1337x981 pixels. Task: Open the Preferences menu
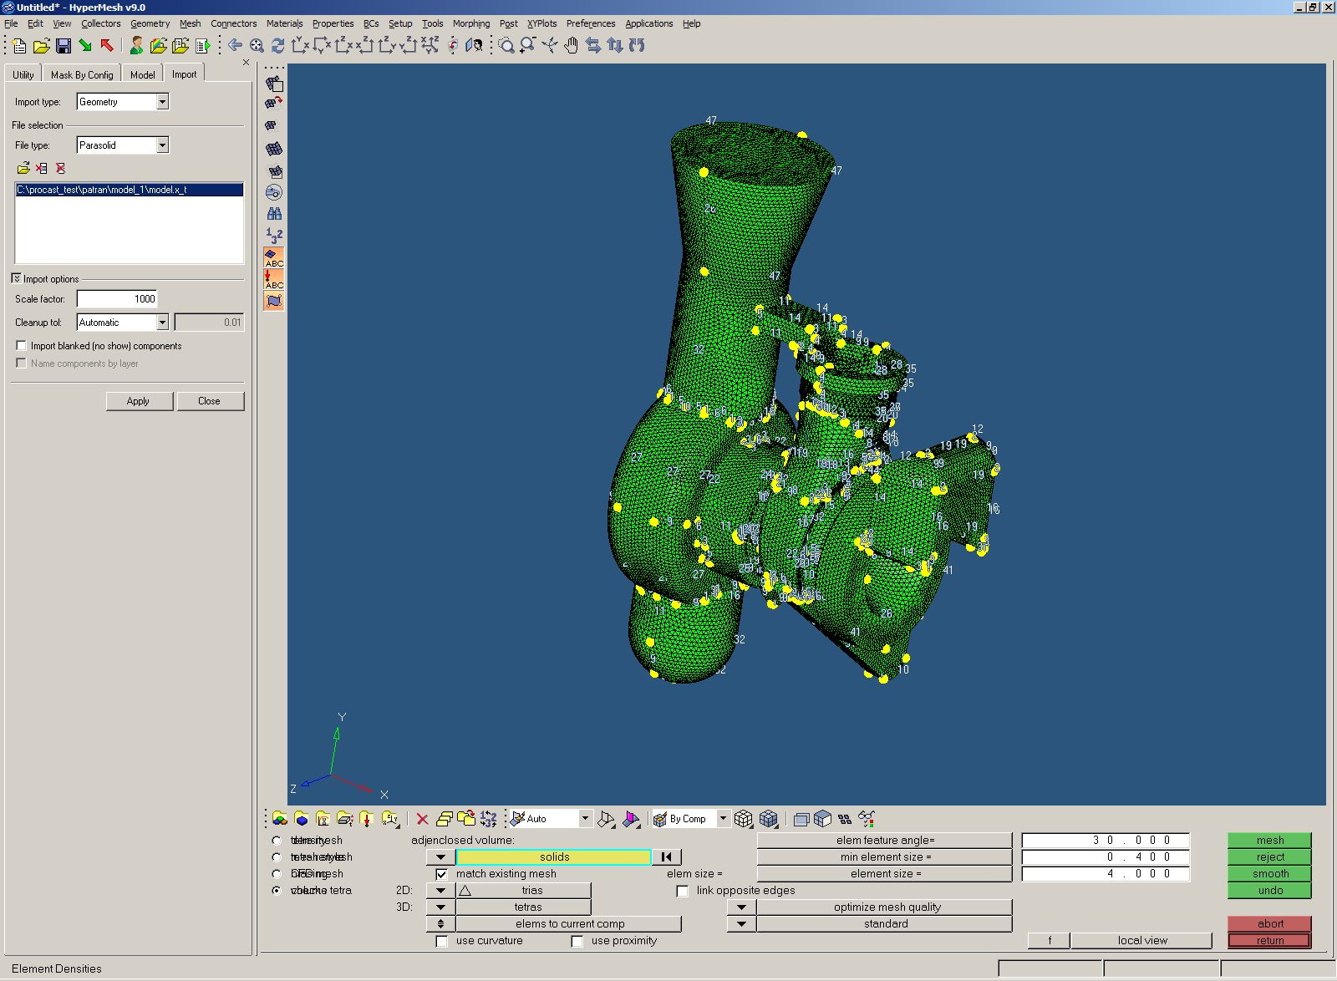click(591, 23)
